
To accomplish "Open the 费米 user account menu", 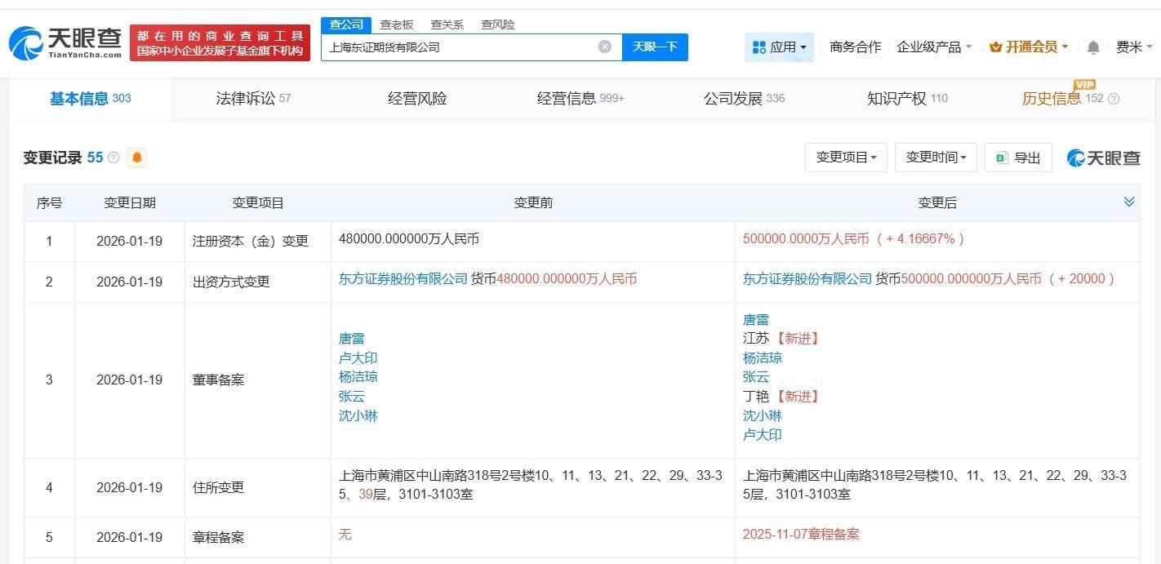I will 1134,47.
